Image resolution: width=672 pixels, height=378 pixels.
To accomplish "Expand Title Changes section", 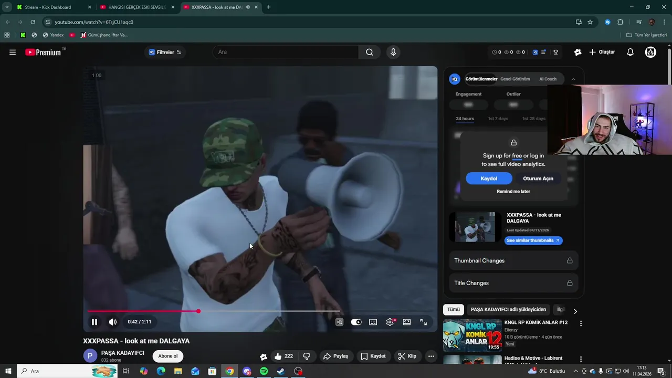I will point(513,283).
